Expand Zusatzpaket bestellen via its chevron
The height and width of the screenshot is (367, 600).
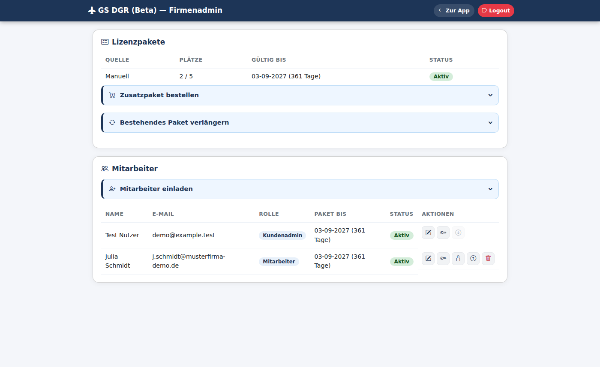click(490, 95)
